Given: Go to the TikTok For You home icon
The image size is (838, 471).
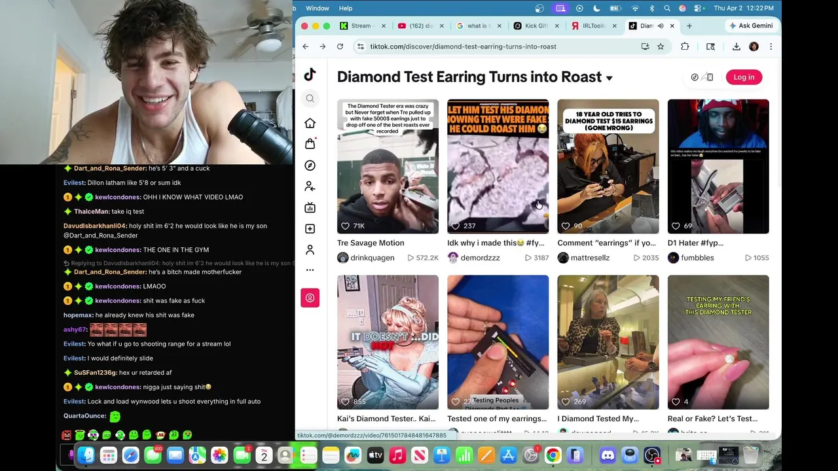Looking at the screenshot, I should [310, 123].
